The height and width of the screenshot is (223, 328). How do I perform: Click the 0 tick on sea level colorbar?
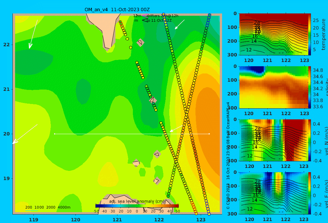click(137, 211)
